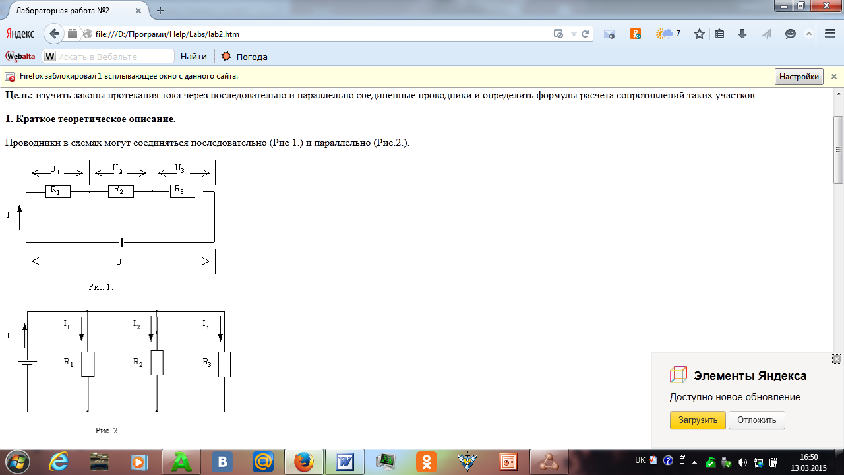Show the bookmarks list icon

click(x=720, y=34)
